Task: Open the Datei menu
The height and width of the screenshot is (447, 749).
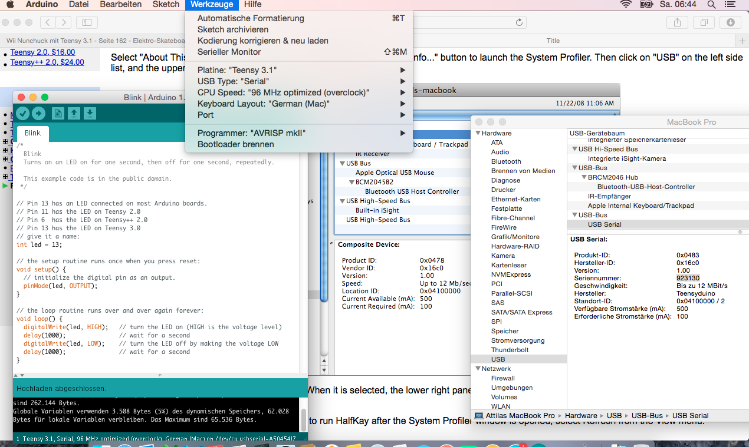Action: coord(79,5)
